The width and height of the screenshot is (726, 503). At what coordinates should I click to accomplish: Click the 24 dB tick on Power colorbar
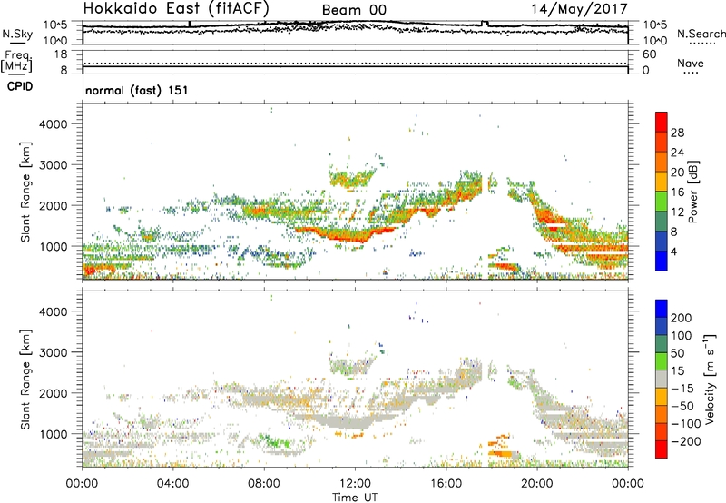[x=677, y=153]
